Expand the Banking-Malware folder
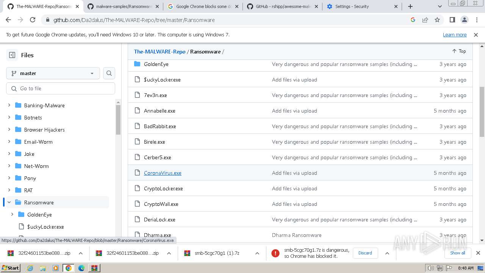Viewport: 485px width, 273px height. coord(9,105)
